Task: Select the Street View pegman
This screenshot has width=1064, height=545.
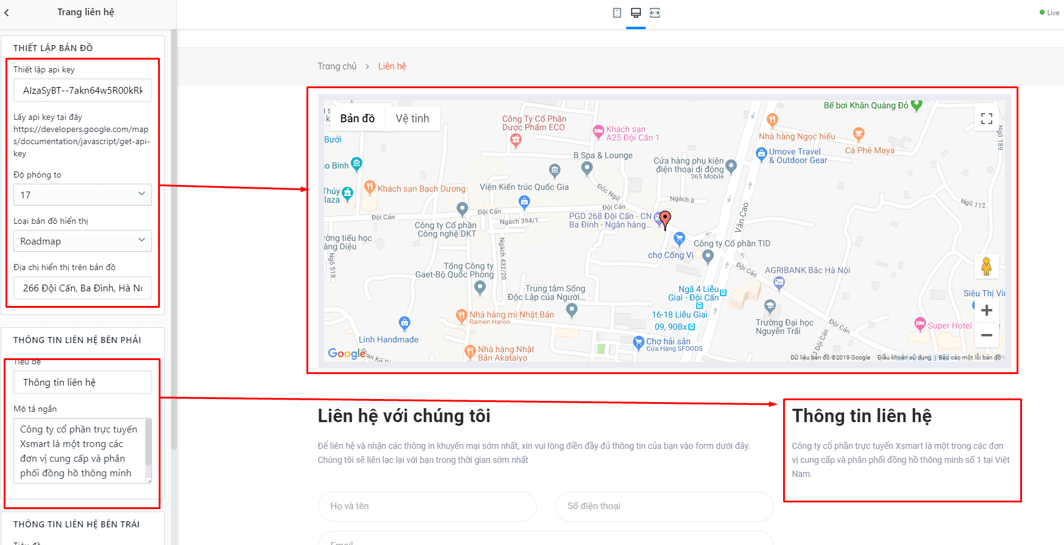Action: tap(987, 266)
